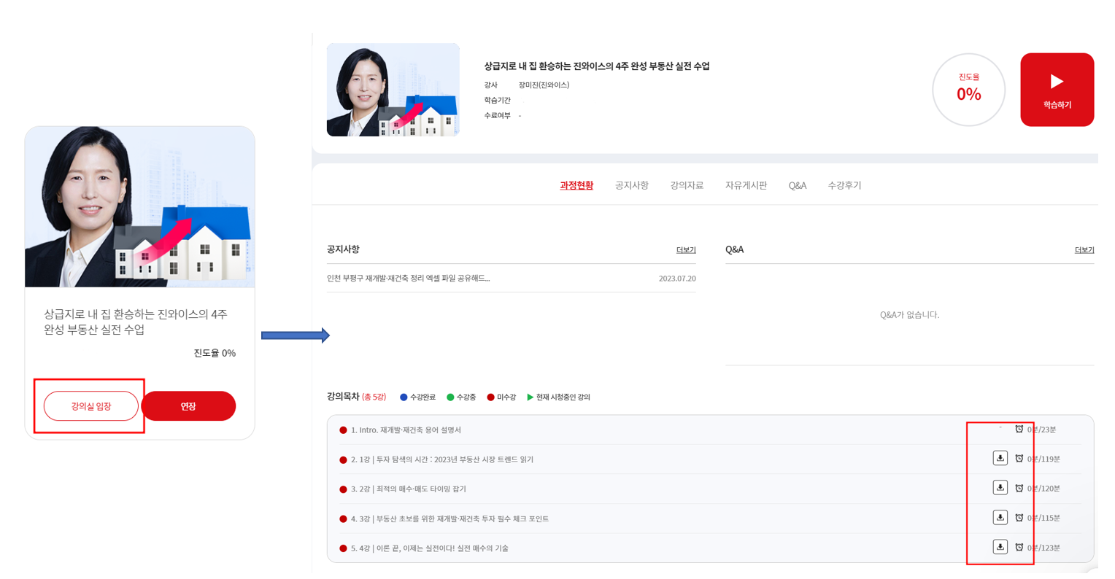Click 더보기 in the Q&A section

coord(1084,250)
